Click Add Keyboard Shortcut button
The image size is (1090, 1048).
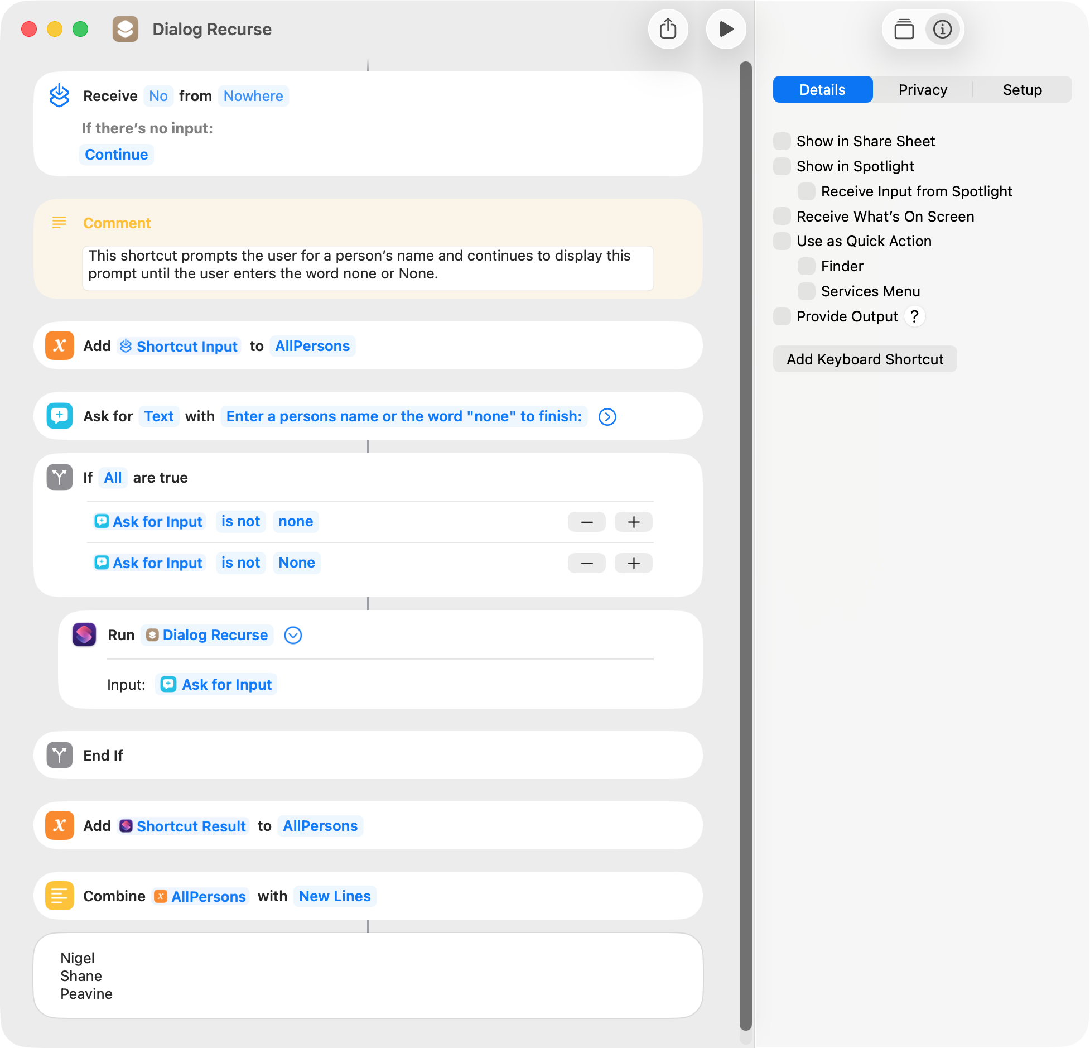[x=865, y=359]
